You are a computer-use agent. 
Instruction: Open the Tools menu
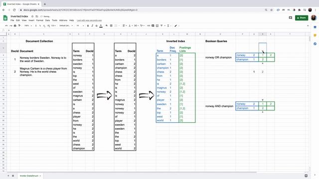pos(54,20)
